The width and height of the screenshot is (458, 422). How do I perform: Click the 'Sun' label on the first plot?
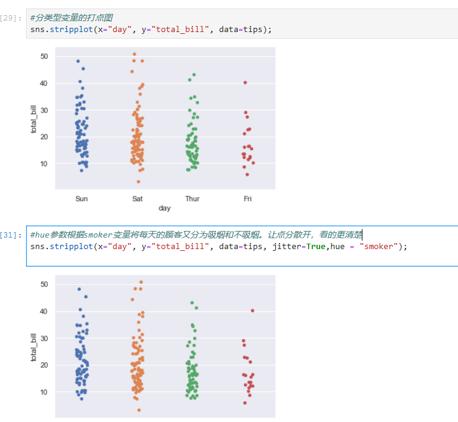82,199
